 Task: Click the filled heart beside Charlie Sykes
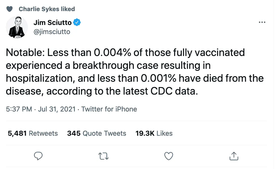(x=10, y=9)
